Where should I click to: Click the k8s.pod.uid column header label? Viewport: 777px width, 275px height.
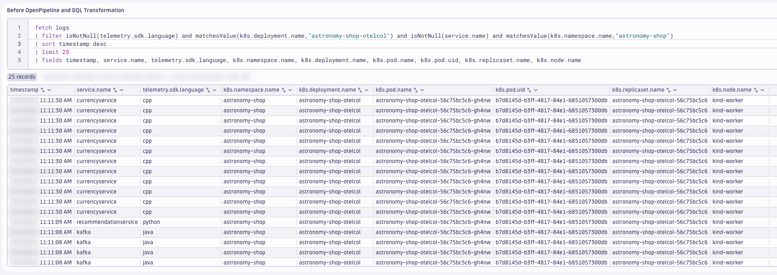[510, 90]
